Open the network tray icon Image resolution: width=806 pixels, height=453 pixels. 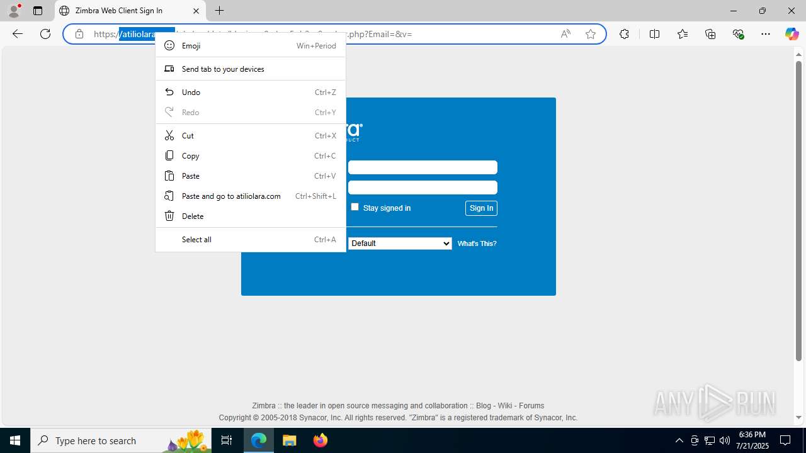click(x=710, y=440)
